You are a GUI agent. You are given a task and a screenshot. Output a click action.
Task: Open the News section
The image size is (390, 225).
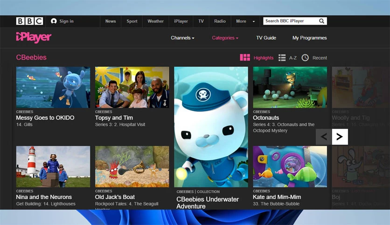pyautogui.click(x=111, y=21)
